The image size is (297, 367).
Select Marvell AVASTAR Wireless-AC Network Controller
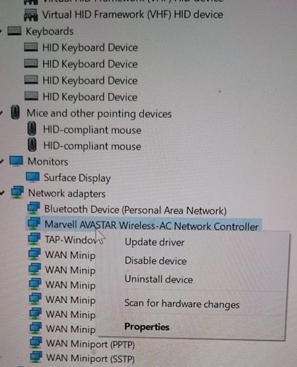(152, 226)
